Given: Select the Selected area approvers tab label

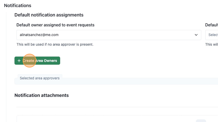Looking at the screenshot, I should click(x=40, y=78).
